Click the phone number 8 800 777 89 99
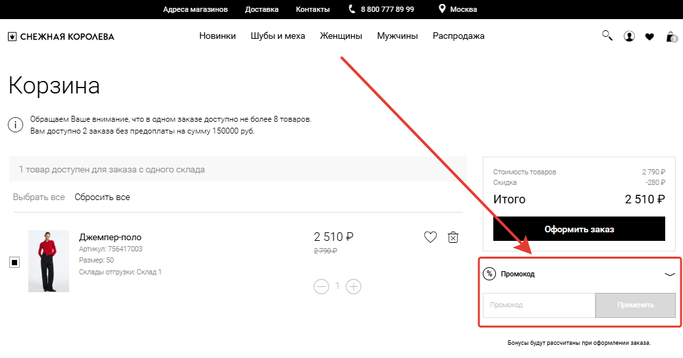Viewport: 683px width, 358px height. tap(387, 9)
